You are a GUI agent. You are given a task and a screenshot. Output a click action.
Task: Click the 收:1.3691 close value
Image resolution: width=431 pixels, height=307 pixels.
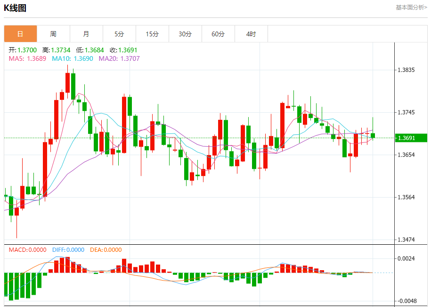[123, 50]
